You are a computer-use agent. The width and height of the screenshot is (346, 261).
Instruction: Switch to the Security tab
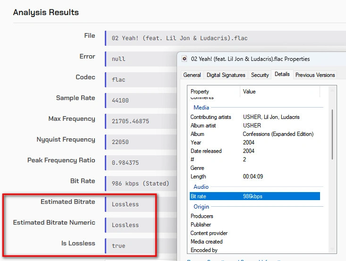pyautogui.click(x=260, y=75)
